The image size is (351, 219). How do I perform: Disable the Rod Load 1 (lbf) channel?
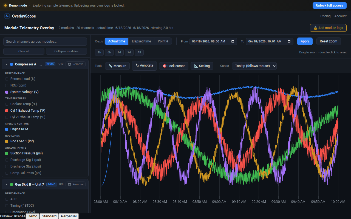7,141
